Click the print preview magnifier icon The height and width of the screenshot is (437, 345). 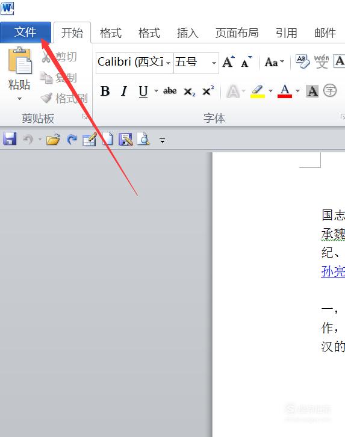(x=143, y=139)
